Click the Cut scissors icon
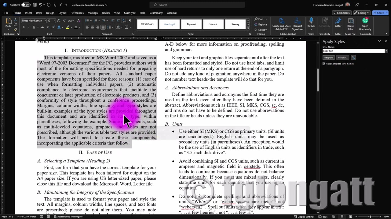 (16, 20)
